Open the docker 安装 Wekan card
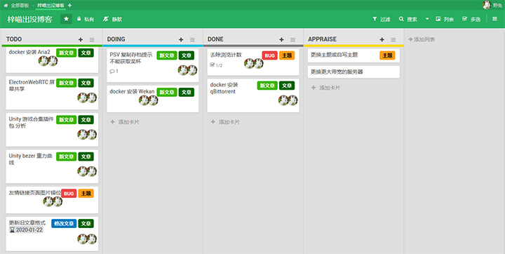505x254 pixels. (x=153, y=99)
